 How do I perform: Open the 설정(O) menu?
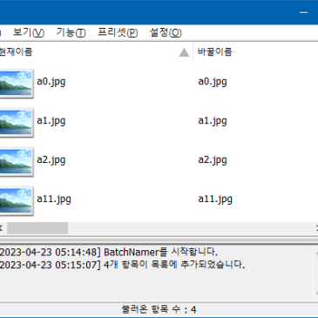[166, 32]
